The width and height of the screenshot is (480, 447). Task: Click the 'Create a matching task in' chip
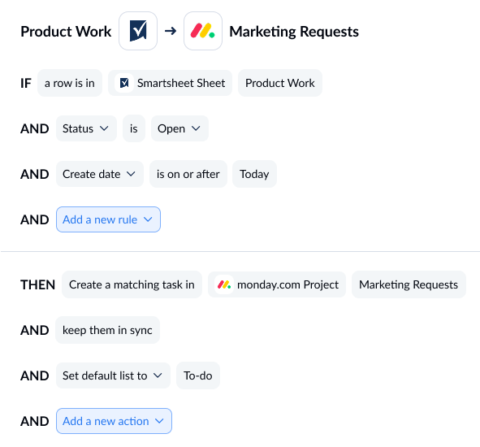[132, 284]
